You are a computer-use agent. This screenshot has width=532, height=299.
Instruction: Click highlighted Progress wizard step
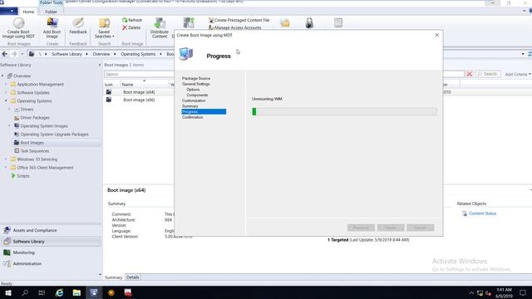pyautogui.click(x=204, y=111)
